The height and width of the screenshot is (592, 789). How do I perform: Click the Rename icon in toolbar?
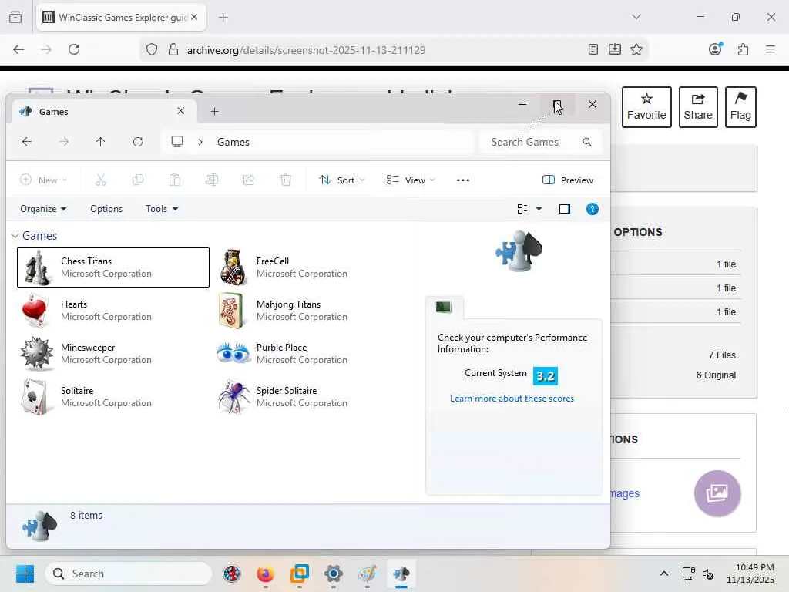tap(212, 180)
